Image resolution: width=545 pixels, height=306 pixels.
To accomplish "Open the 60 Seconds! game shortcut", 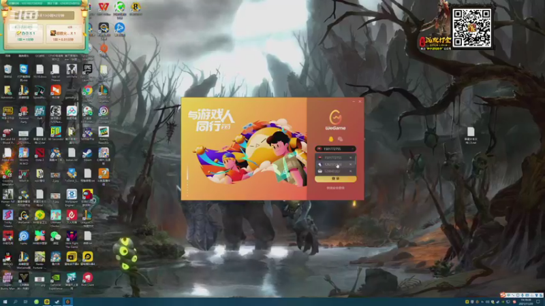I will (x=56, y=134).
